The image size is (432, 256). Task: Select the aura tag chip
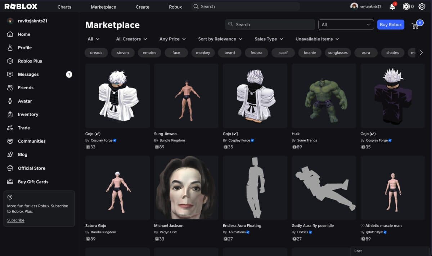pyautogui.click(x=366, y=53)
